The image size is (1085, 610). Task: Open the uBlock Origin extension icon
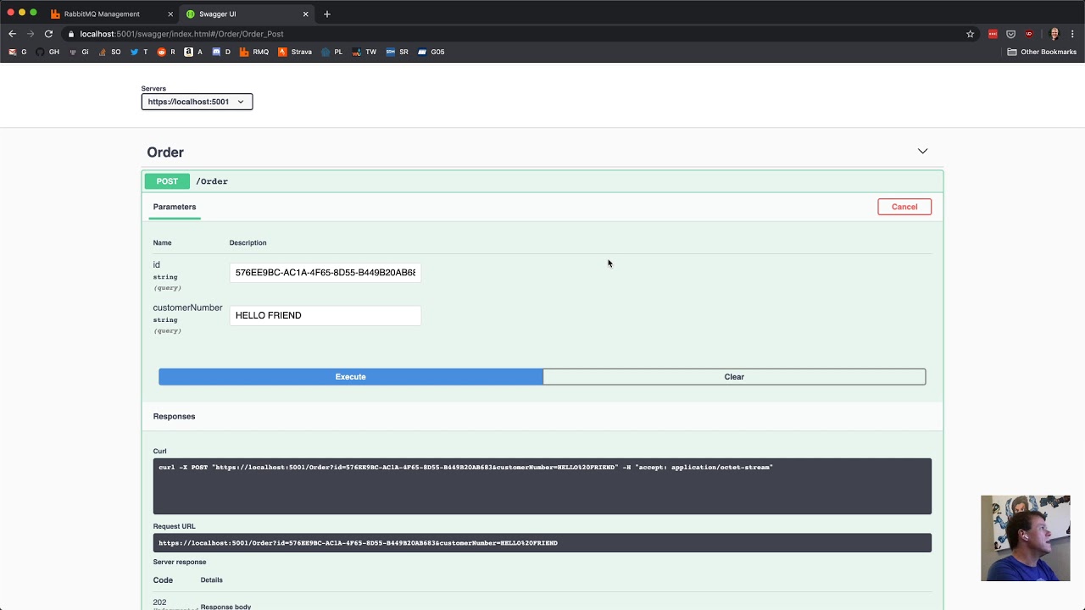click(1029, 34)
